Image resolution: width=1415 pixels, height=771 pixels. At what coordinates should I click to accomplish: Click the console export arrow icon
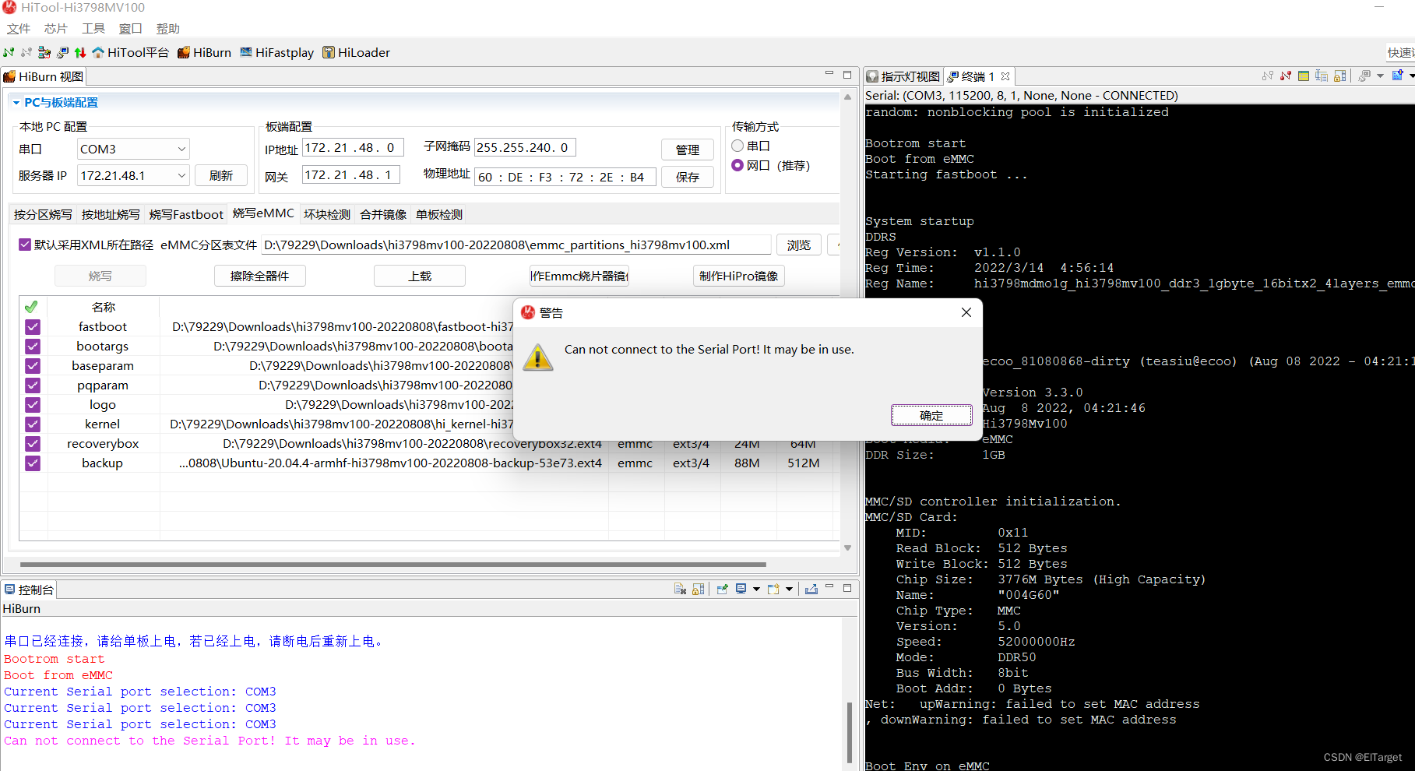[811, 589]
